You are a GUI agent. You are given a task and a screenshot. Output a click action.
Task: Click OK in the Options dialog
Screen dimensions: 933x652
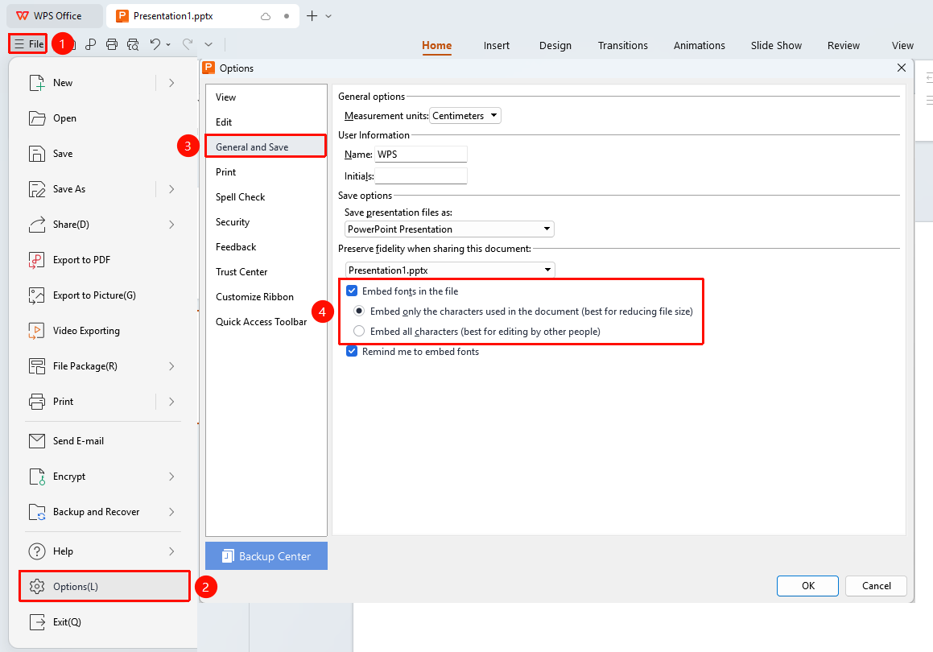(807, 586)
